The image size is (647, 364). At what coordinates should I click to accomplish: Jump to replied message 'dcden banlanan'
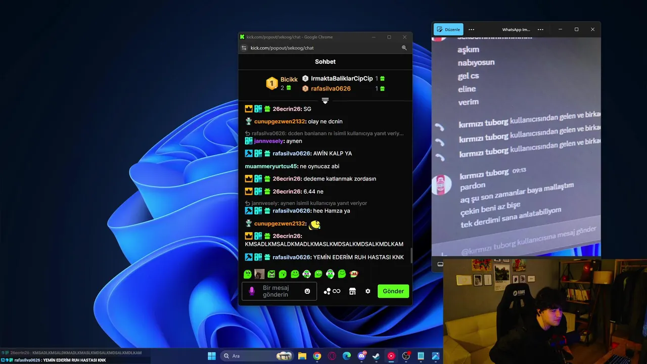(x=325, y=133)
